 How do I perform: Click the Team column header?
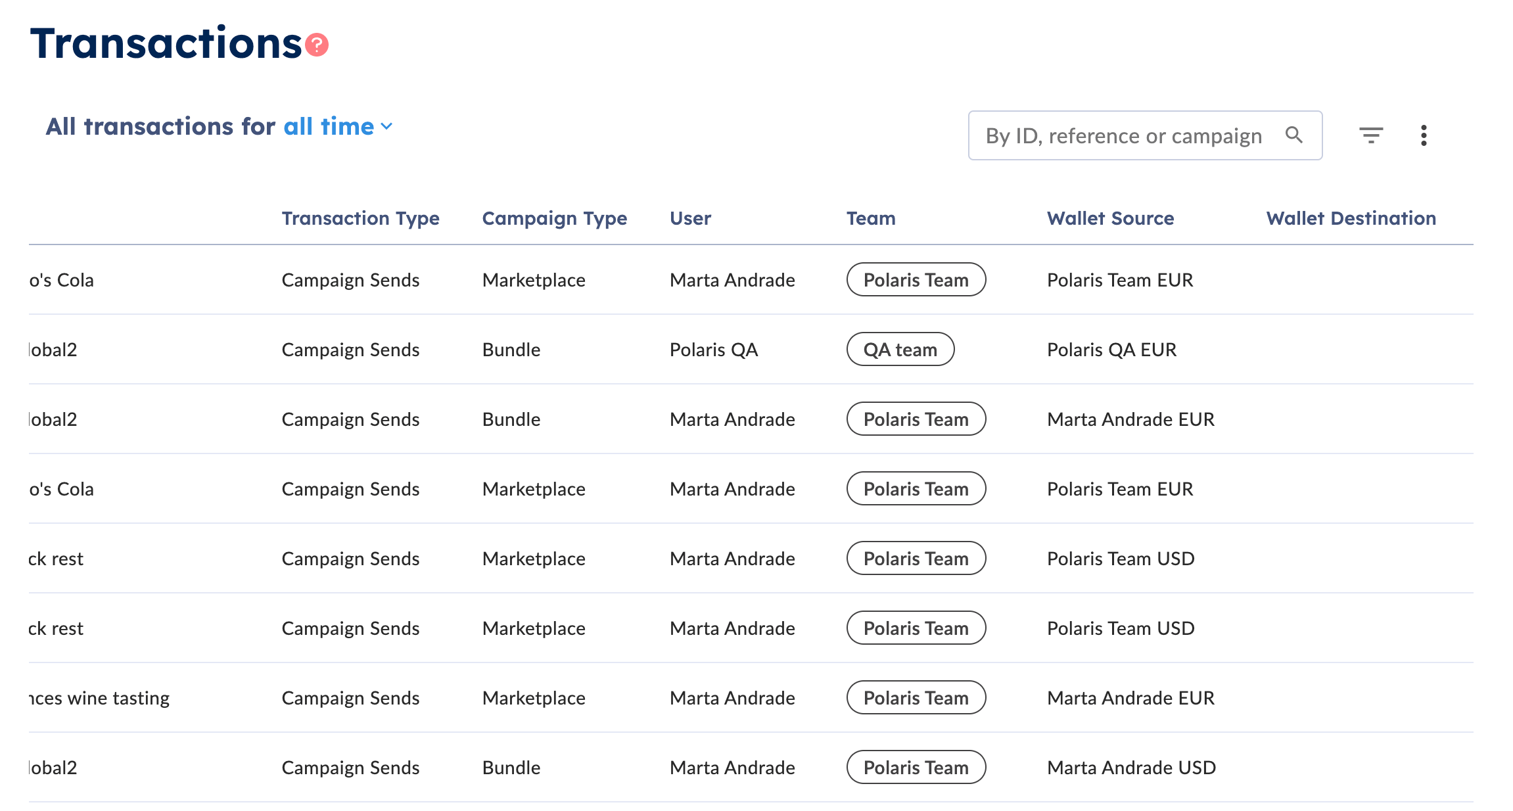(871, 218)
